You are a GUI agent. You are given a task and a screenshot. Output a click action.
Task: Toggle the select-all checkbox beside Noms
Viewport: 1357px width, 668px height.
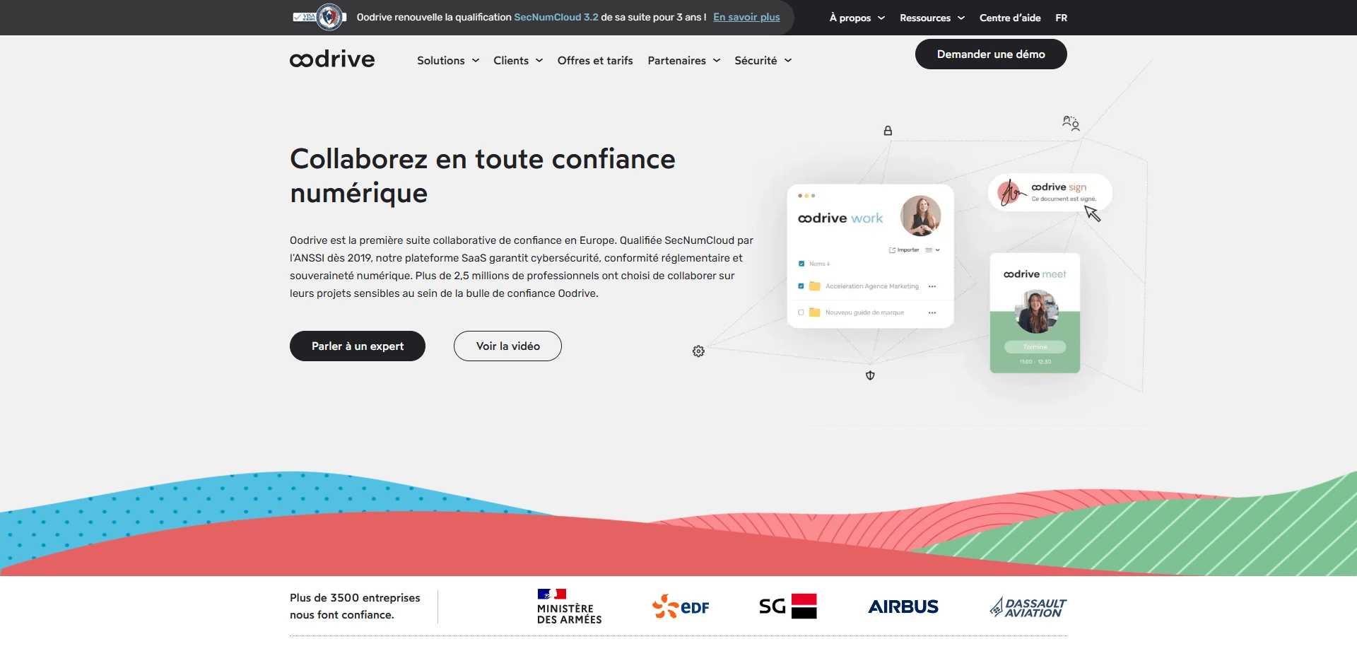tap(801, 264)
